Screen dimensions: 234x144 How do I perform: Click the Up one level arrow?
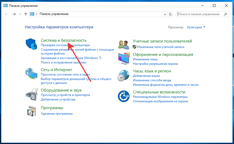26,14
